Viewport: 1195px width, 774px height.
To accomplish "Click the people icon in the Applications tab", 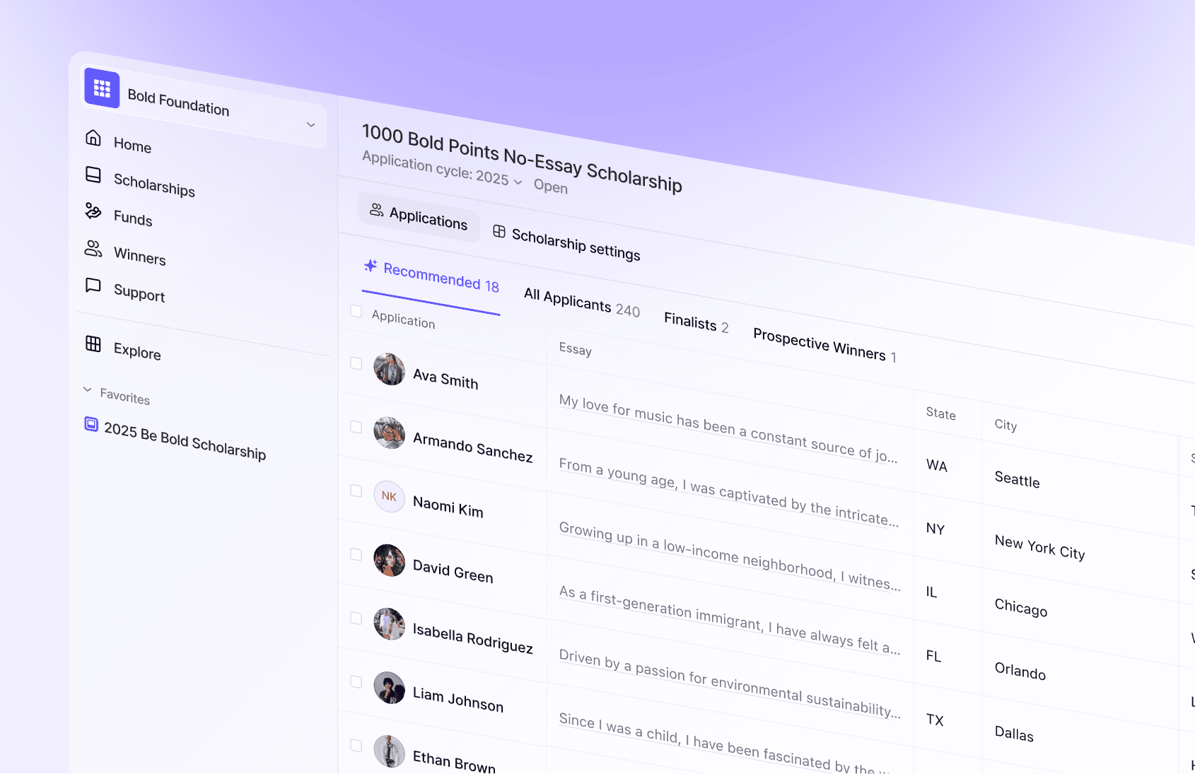I will (377, 210).
